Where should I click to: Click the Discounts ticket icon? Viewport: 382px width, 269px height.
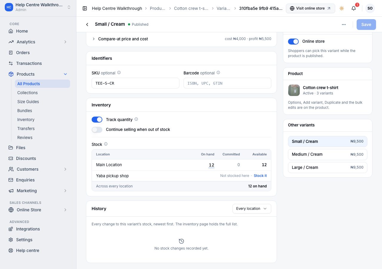tap(11, 158)
